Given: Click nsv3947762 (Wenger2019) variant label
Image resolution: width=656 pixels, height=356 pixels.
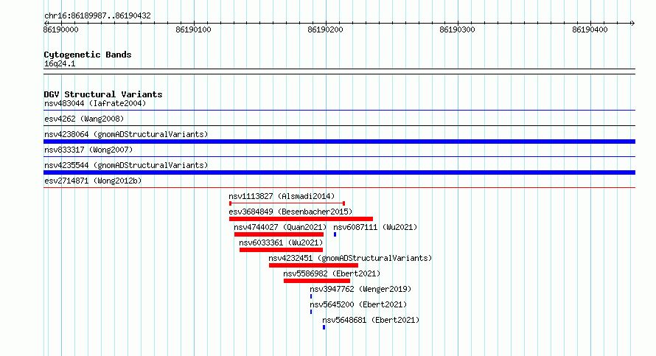Looking at the screenshot, I should (360, 289).
